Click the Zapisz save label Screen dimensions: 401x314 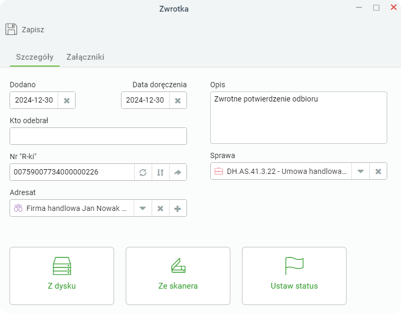click(33, 30)
